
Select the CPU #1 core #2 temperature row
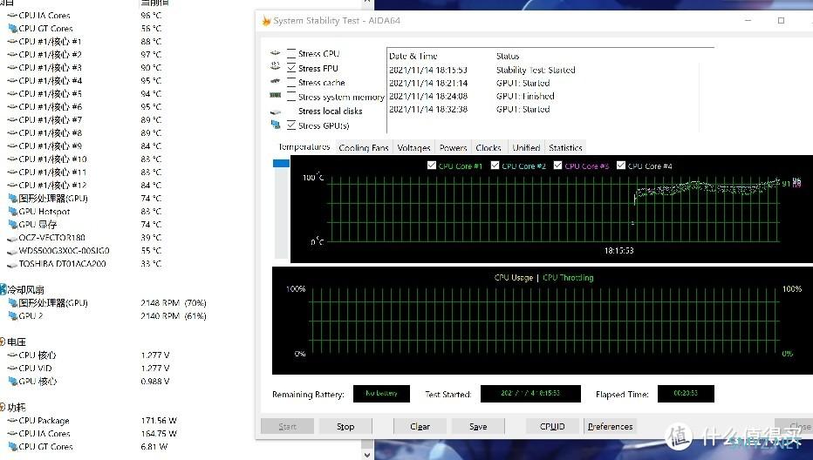click(85, 54)
